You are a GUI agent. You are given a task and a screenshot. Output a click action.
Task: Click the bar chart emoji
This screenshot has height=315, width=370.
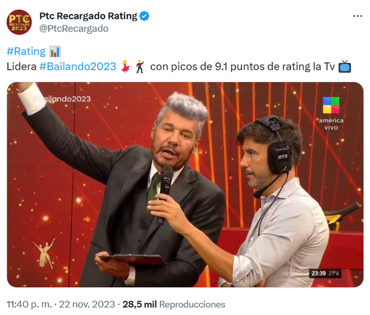click(x=55, y=51)
